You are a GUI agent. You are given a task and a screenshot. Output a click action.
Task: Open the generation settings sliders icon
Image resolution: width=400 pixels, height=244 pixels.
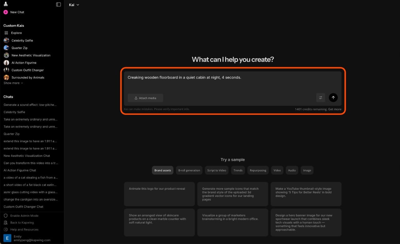click(320, 97)
